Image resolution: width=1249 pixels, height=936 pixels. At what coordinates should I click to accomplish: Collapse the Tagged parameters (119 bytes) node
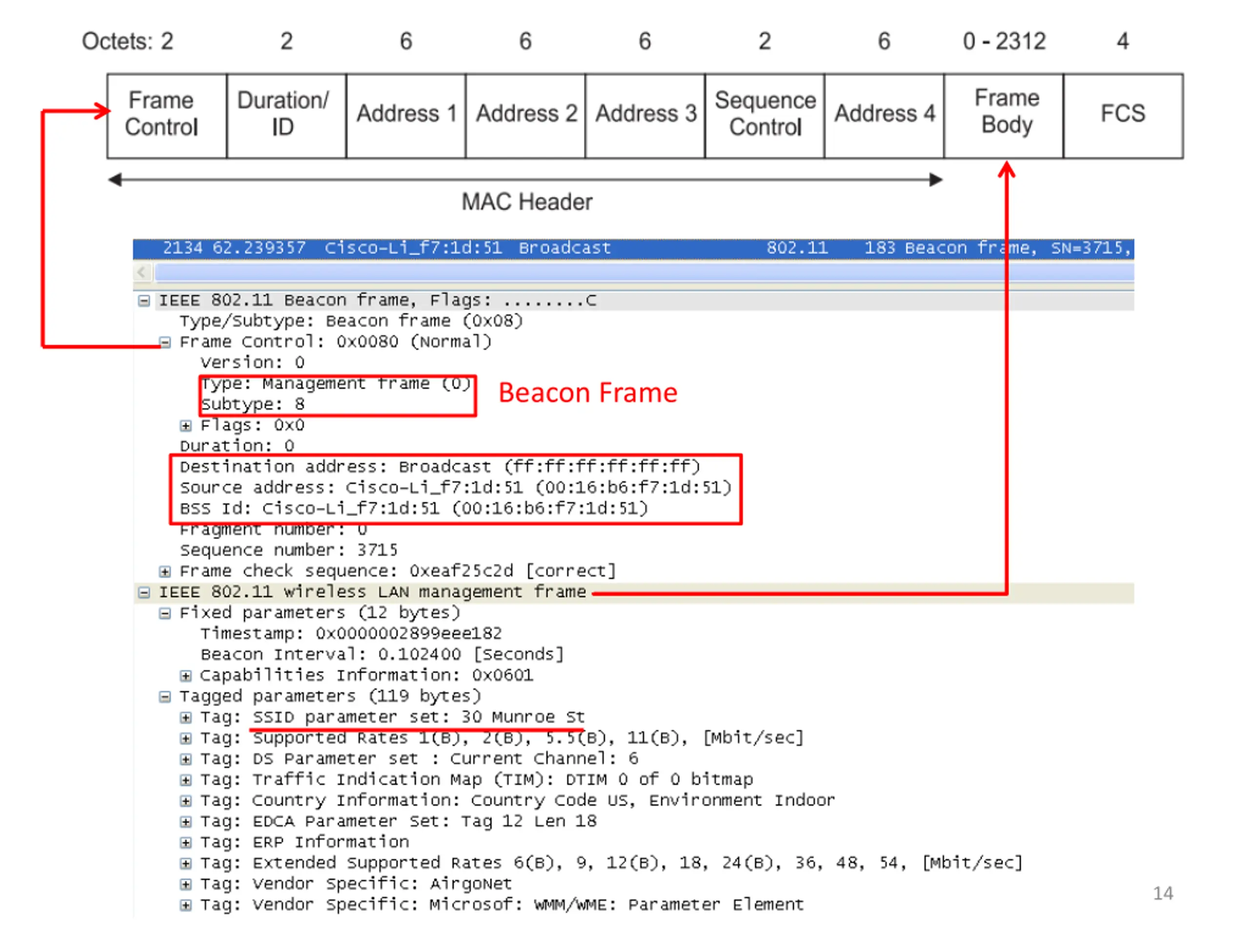(x=165, y=697)
